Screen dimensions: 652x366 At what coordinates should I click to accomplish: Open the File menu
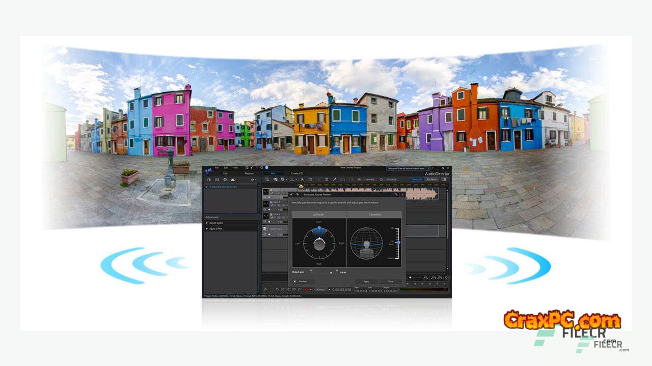216,168
